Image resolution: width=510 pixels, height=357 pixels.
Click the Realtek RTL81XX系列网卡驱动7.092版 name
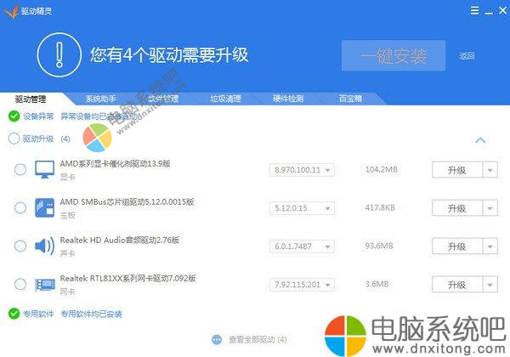(x=127, y=278)
